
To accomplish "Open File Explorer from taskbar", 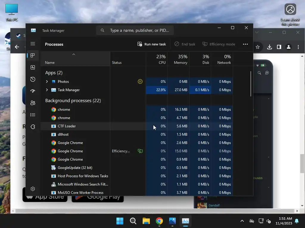I will (x=146, y=221).
